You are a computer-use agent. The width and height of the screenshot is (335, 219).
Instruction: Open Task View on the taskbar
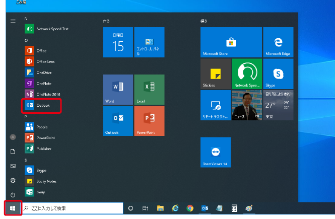145,208
